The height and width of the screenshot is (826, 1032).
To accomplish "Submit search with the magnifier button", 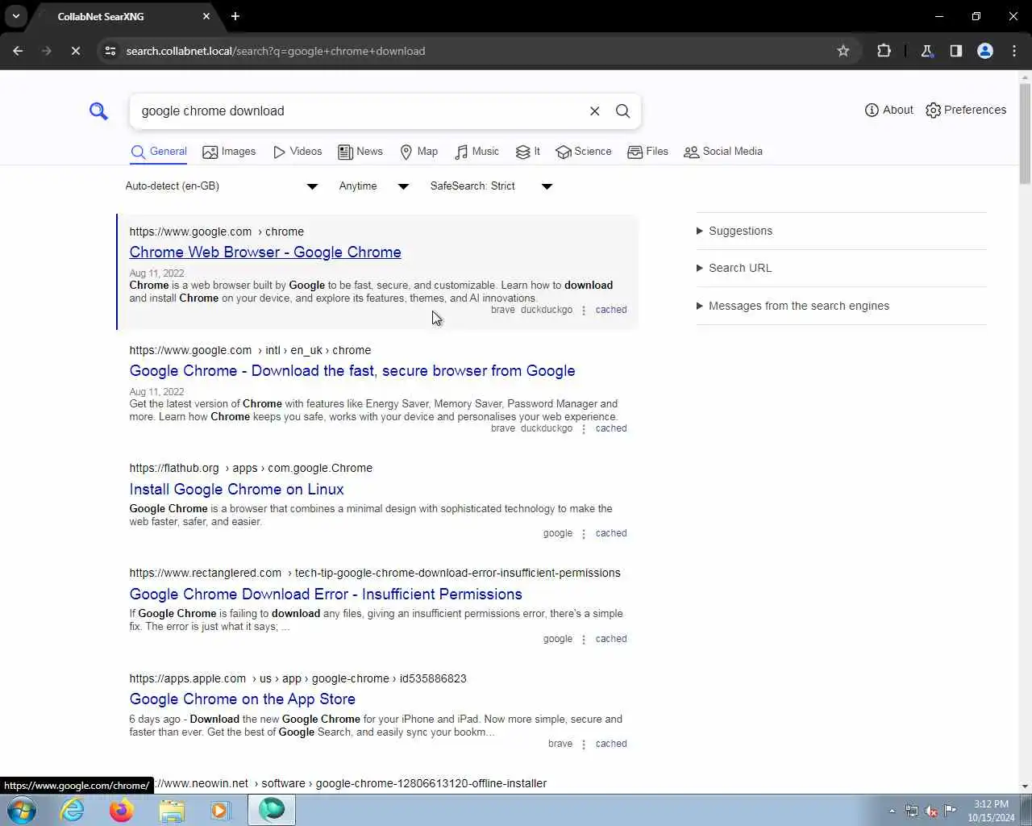I will (623, 111).
